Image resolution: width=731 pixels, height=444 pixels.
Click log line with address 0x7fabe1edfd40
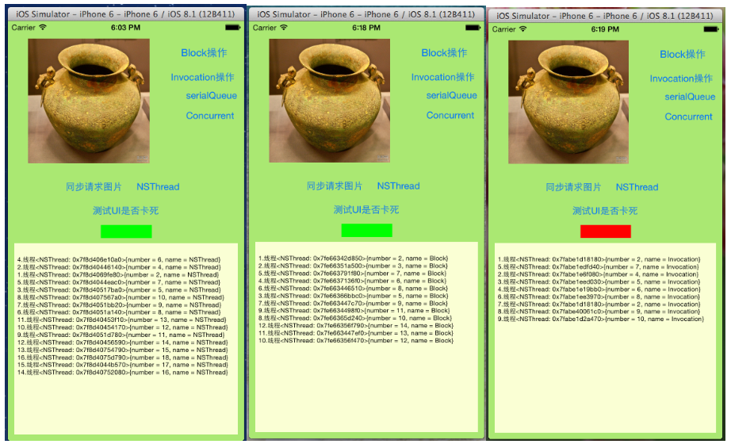click(598, 266)
